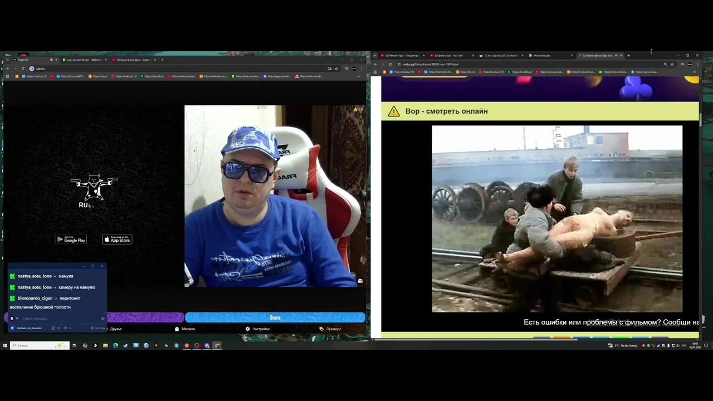The width and height of the screenshot is (713, 401).
Task: Reload the rezka.ag page in right browser
Action: (x=390, y=64)
